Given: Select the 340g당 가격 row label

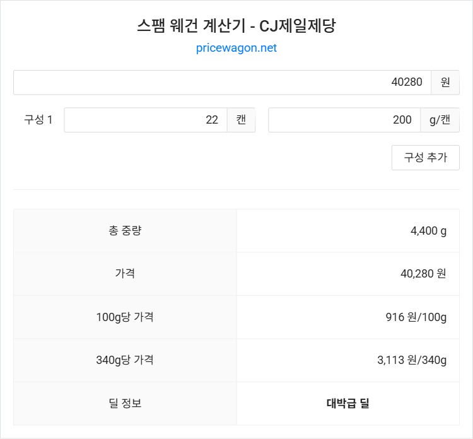Looking at the screenshot, I should [x=125, y=360].
